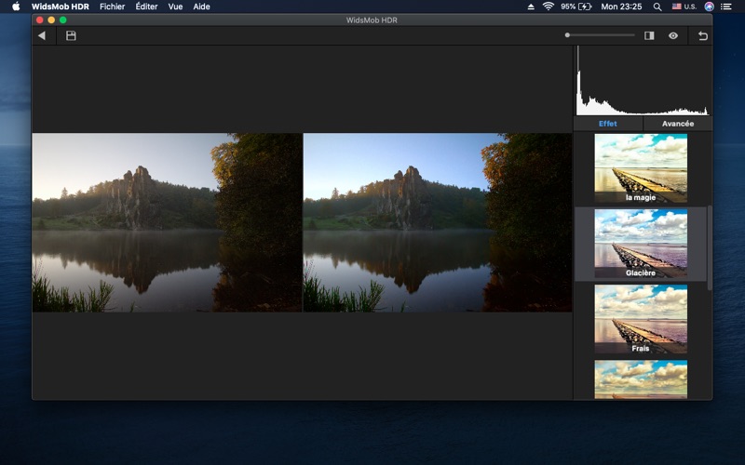Open the Vue menu

click(175, 7)
